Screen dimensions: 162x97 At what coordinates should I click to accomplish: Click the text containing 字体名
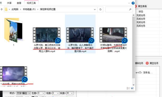pos(144,73)
